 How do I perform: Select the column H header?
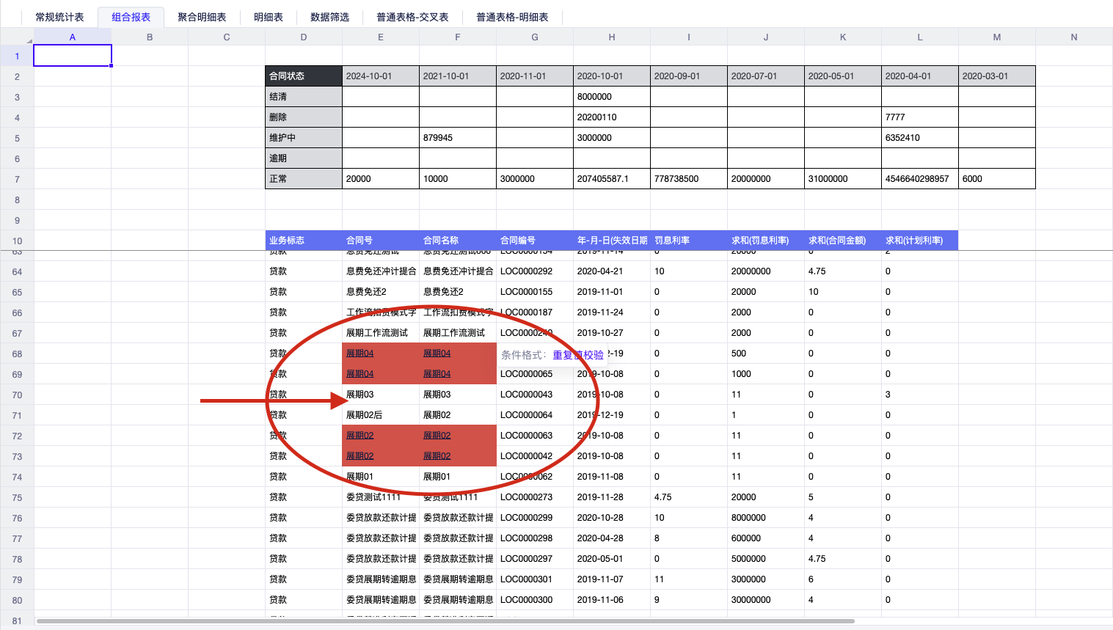(611, 37)
